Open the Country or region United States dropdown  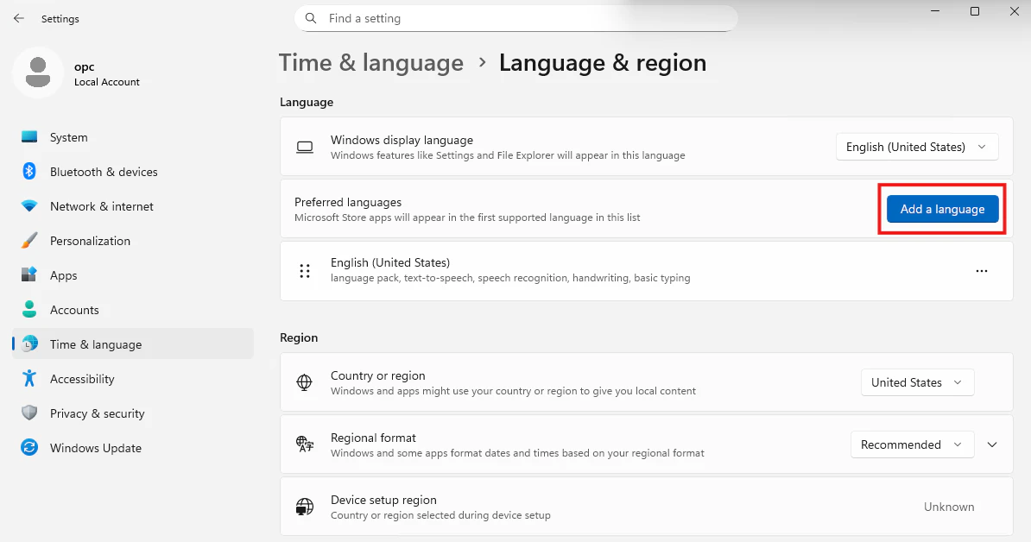917,382
